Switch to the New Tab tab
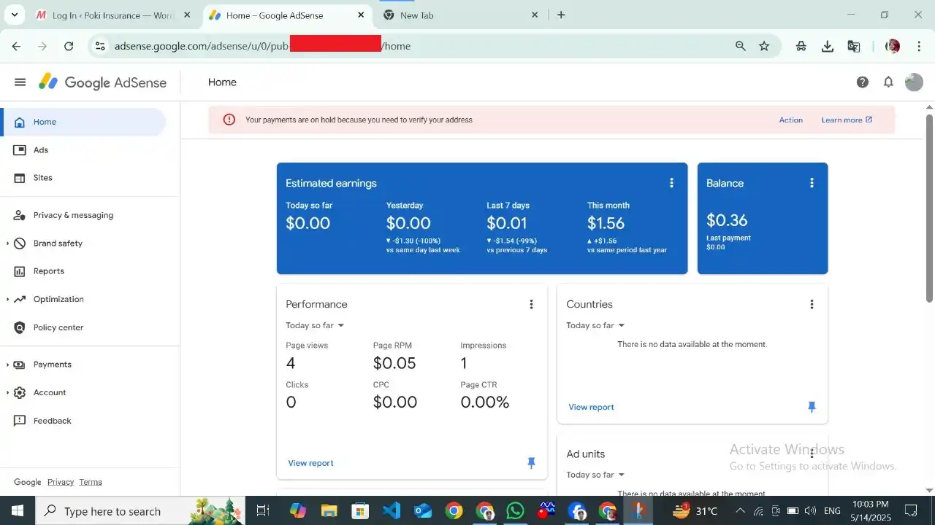The height and width of the screenshot is (525, 935). (453, 15)
